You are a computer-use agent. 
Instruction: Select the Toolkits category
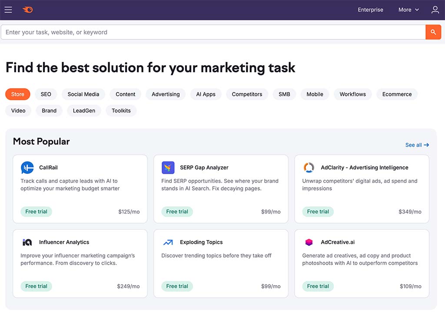click(121, 111)
